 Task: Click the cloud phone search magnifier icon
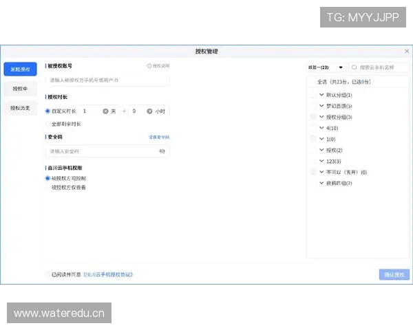354,67
